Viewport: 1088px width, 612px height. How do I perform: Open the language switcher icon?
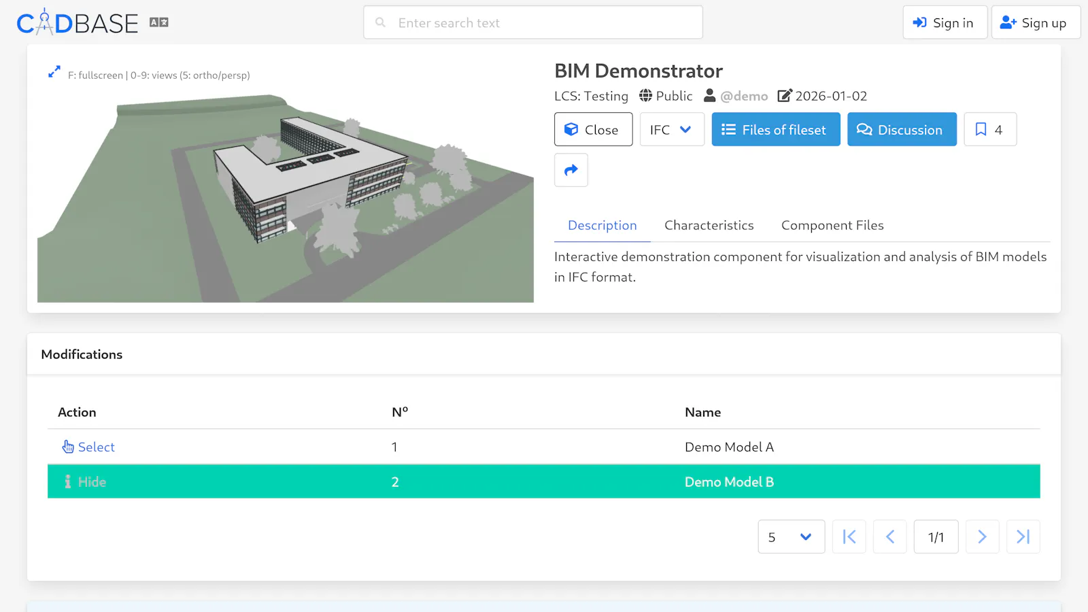(x=159, y=22)
